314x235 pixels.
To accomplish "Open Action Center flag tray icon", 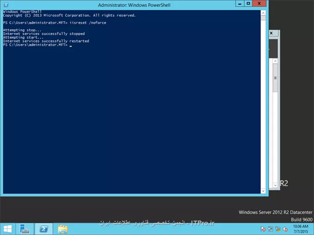I will point(263,229).
